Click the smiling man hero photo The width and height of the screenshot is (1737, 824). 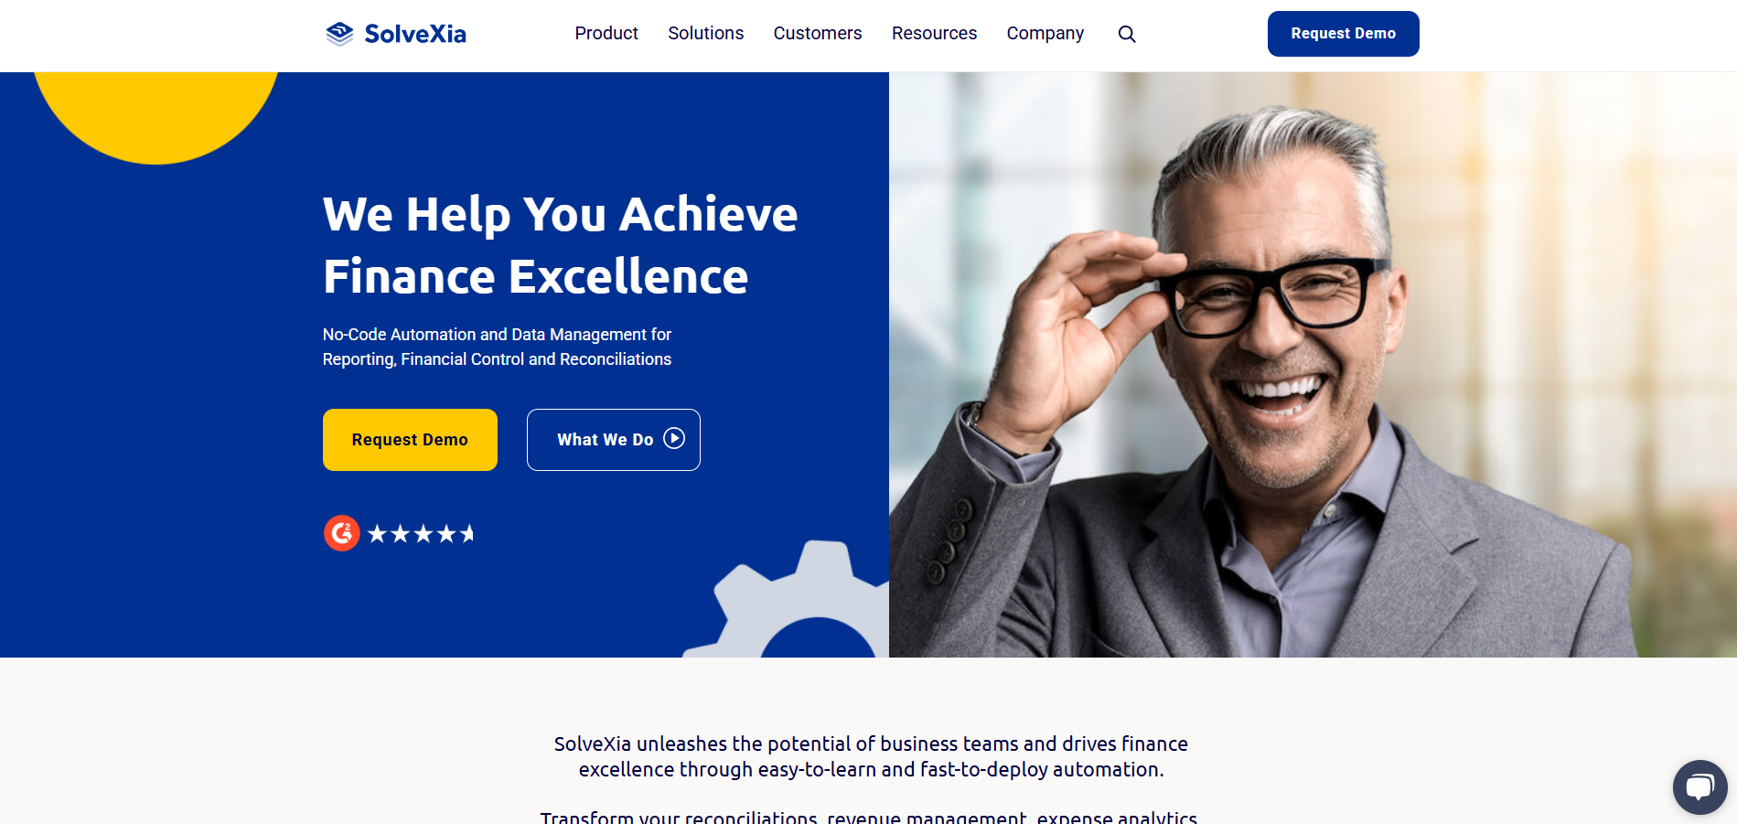pyautogui.click(x=1313, y=365)
